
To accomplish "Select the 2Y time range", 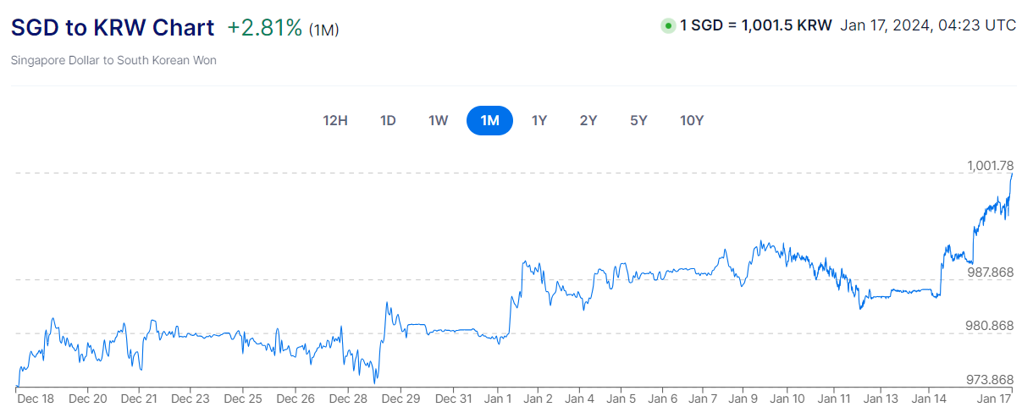I will (588, 120).
